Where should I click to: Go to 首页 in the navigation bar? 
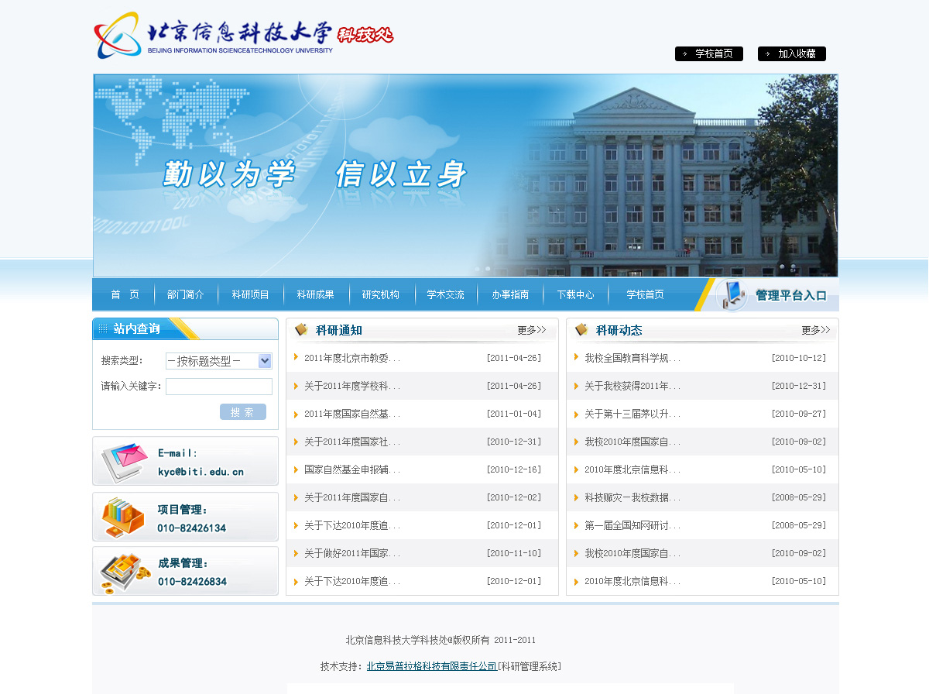pos(125,294)
